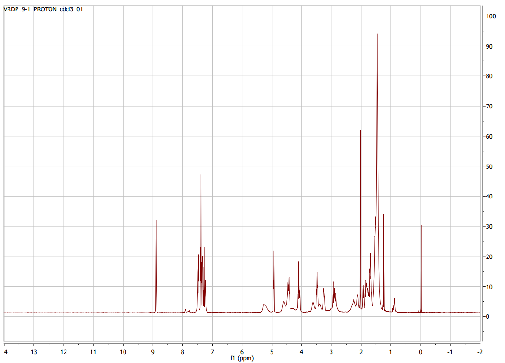Click the 30 label on intensity axis
505x363 pixels.
(489, 227)
